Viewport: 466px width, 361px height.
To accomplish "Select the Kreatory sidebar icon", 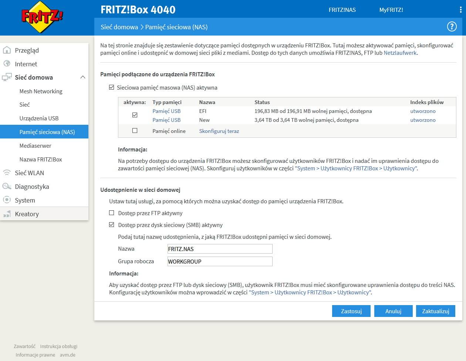I will pos(7,214).
